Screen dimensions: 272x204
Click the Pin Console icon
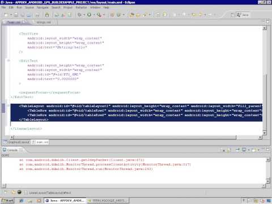[238, 150]
